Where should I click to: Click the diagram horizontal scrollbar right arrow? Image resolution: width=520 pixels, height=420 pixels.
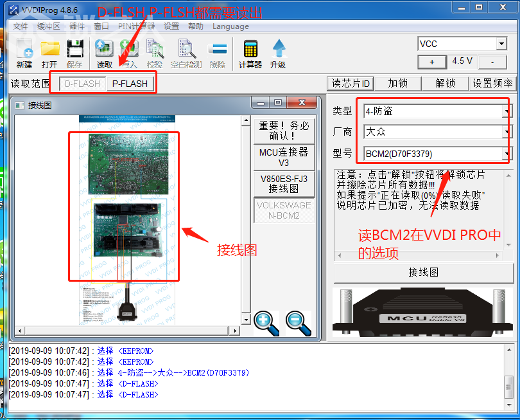pyautogui.click(x=235, y=331)
